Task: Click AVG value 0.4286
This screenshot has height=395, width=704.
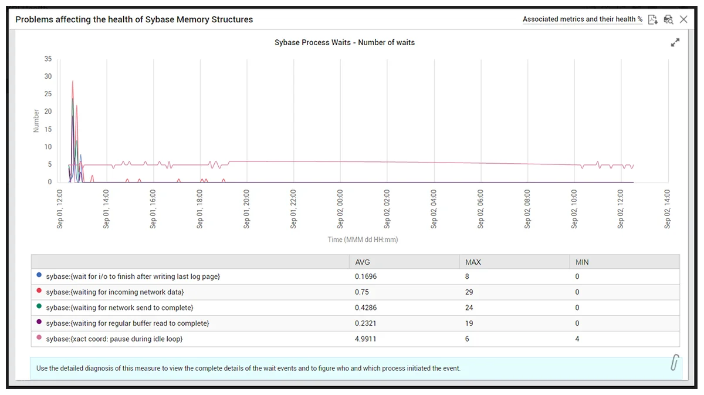Action: tap(366, 308)
